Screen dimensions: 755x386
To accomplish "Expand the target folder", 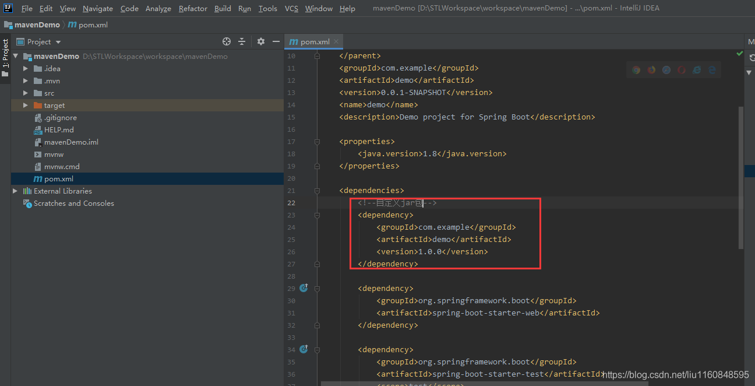I will 26,106.
